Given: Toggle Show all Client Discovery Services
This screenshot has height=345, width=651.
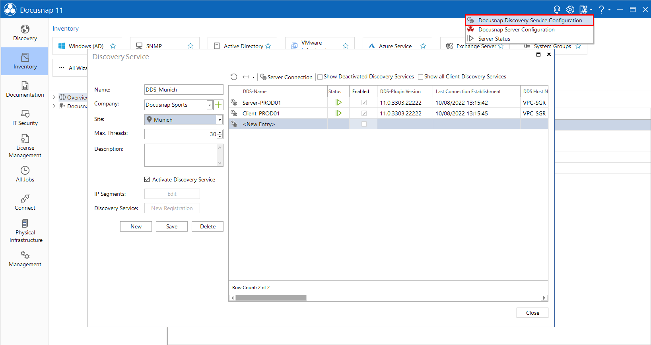Looking at the screenshot, I should [420, 77].
